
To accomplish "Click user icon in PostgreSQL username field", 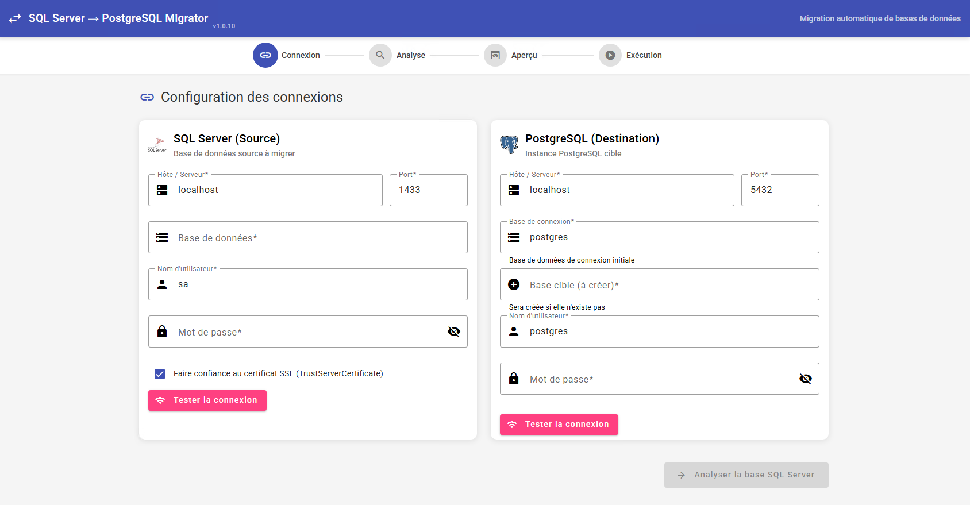I will click(514, 331).
